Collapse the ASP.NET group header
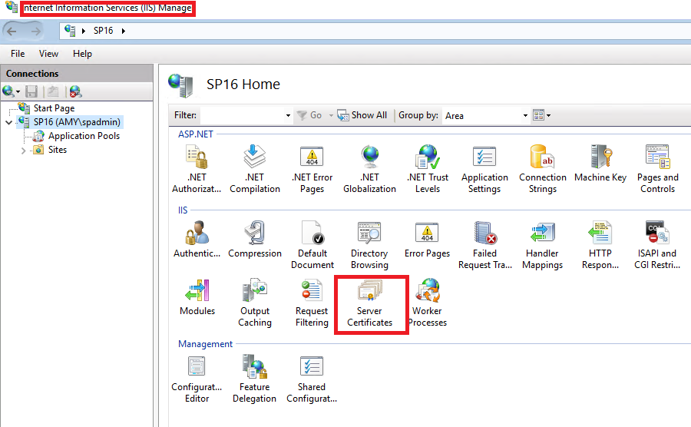 (196, 134)
